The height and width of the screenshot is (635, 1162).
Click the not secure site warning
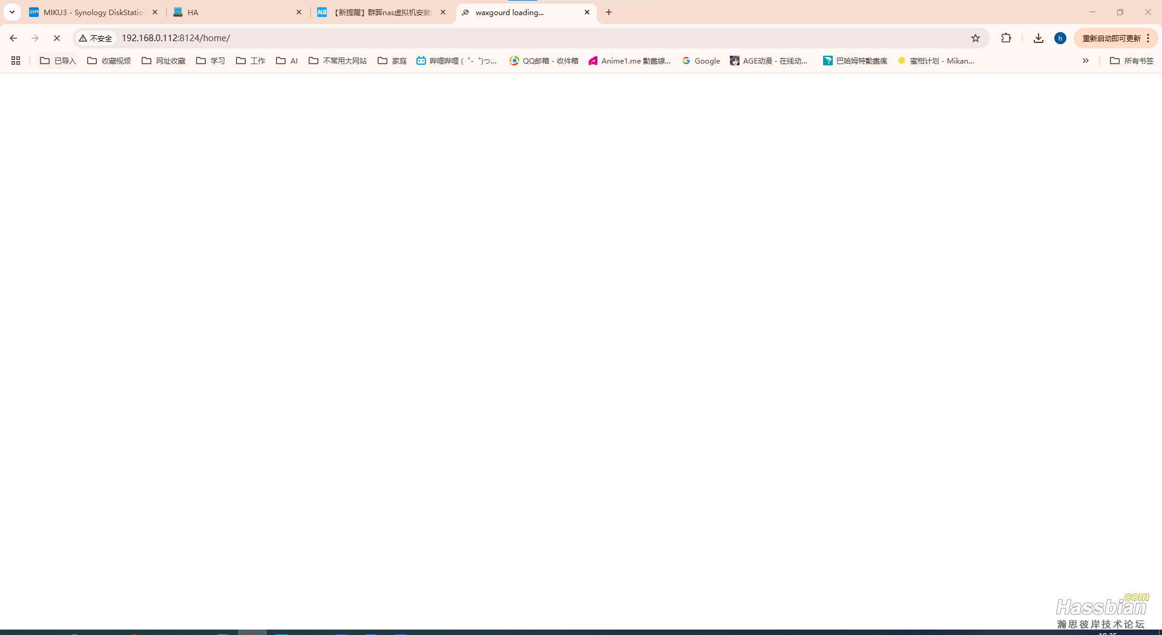(x=96, y=38)
